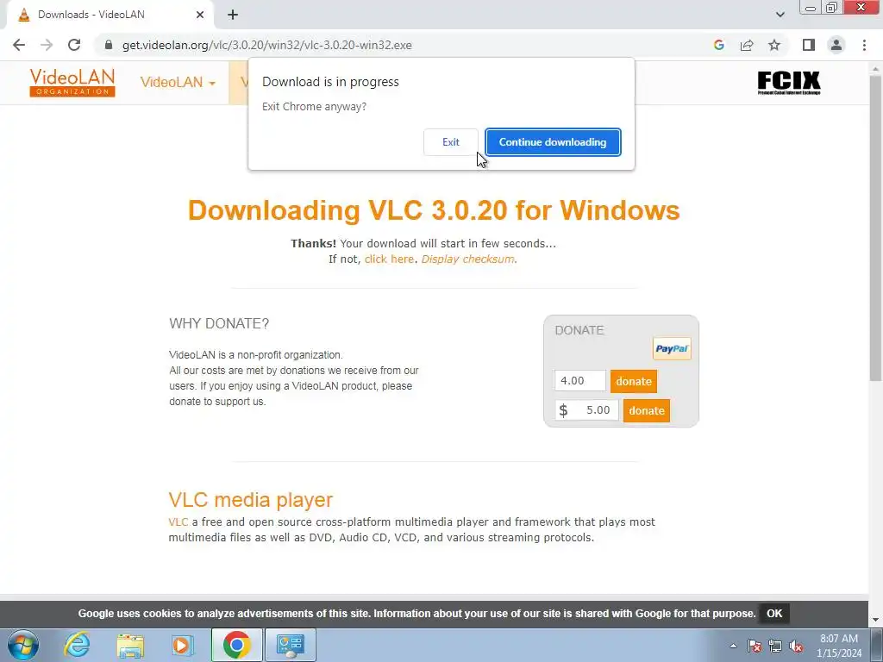Click the Exit button in the download dialog

point(450,142)
